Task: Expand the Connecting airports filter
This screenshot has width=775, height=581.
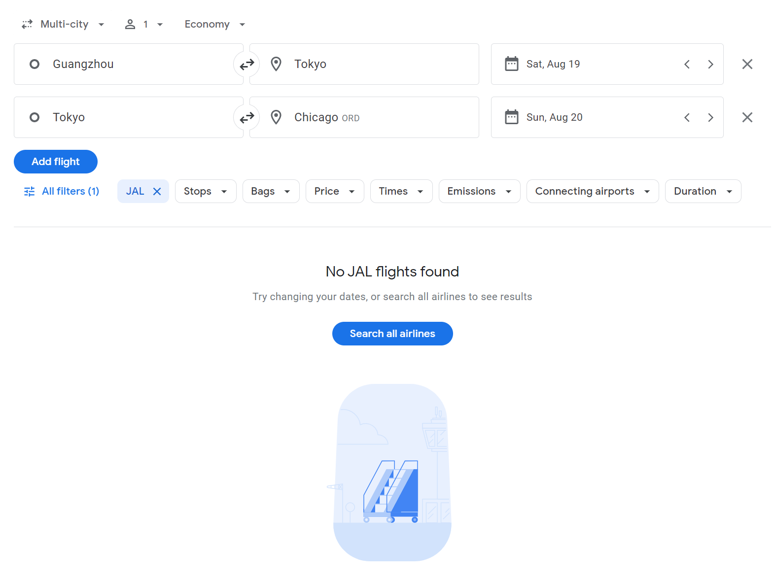Action: [x=593, y=191]
